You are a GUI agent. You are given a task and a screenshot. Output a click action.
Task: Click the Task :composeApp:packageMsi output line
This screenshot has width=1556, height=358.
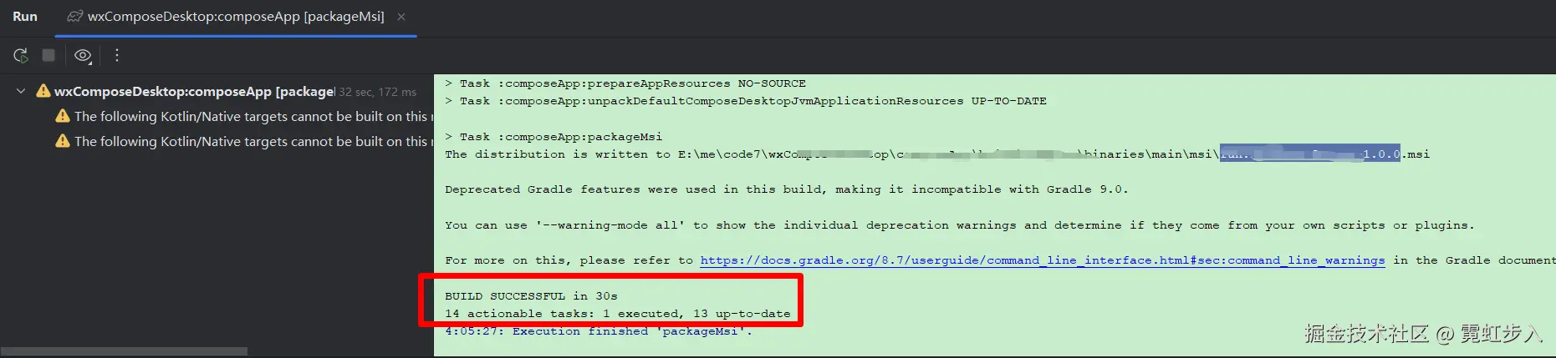click(554, 136)
